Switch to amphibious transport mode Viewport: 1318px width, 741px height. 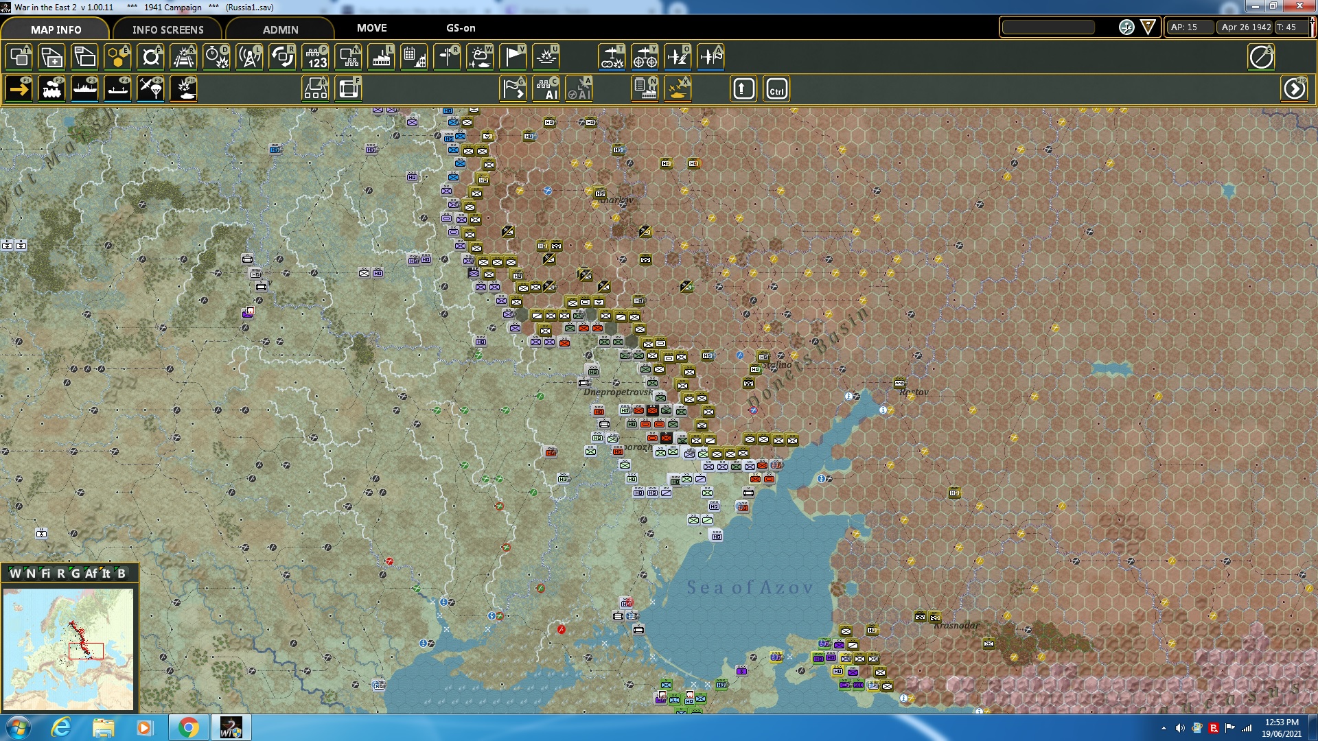pyautogui.click(x=117, y=89)
